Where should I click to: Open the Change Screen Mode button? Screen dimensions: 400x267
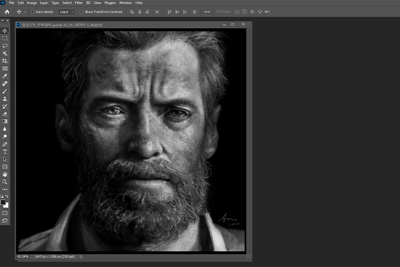pyautogui.click(x=5, y=221)
